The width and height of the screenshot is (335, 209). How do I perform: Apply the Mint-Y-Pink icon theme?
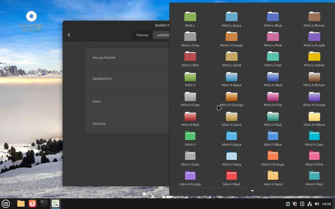(314, 158)
